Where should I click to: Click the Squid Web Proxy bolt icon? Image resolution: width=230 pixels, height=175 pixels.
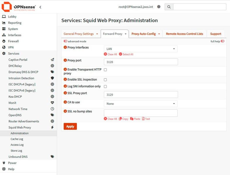(x=52, y=127)
